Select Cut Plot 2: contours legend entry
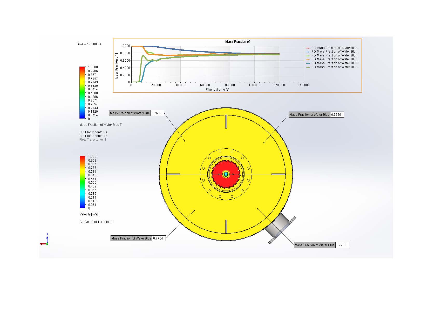The width and height of the screenshot is (428, 334). coord(93,136)
